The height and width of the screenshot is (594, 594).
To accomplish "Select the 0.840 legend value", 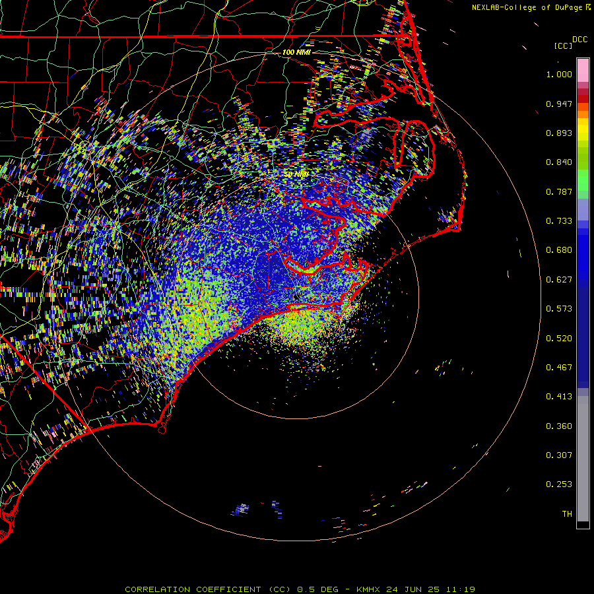I will coord(559,162).
